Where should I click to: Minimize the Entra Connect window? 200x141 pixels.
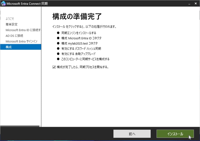click(189, 4)
